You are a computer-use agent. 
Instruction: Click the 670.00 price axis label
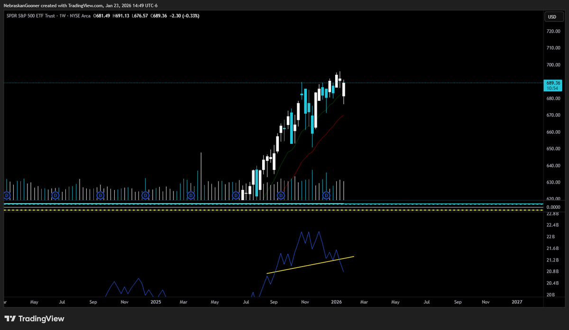click(553, 115)
